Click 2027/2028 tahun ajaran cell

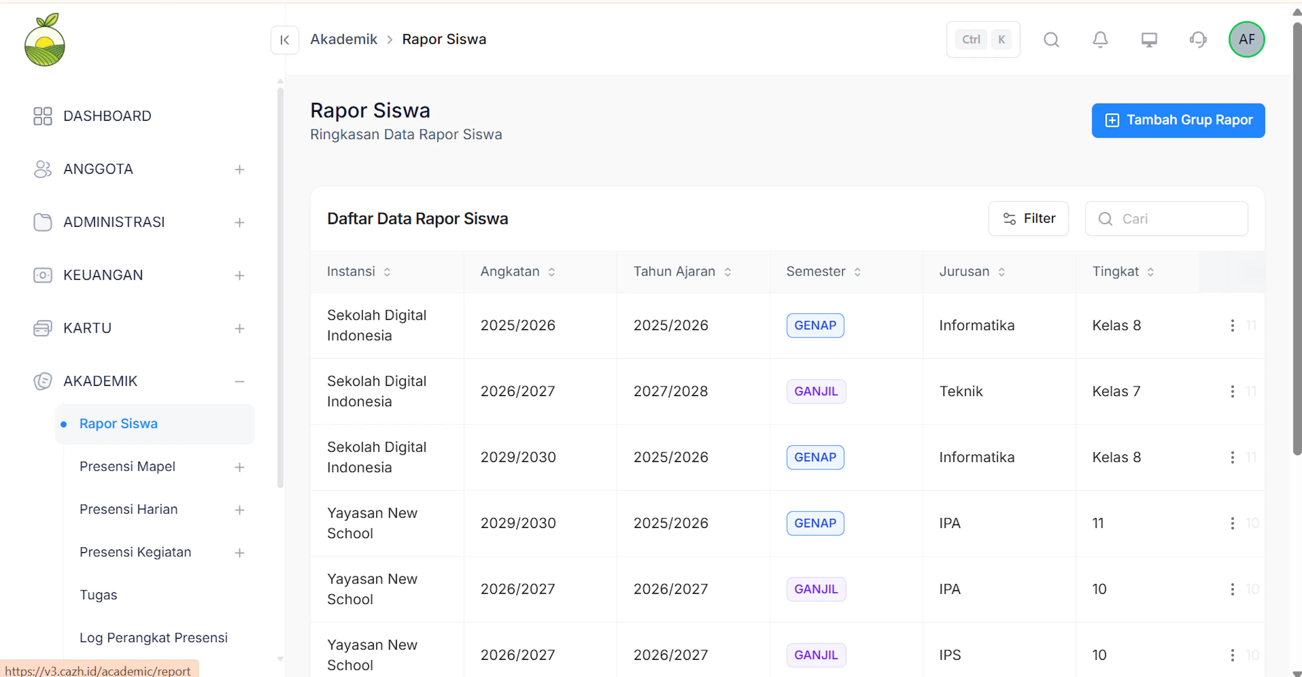[x=671, y=391]
